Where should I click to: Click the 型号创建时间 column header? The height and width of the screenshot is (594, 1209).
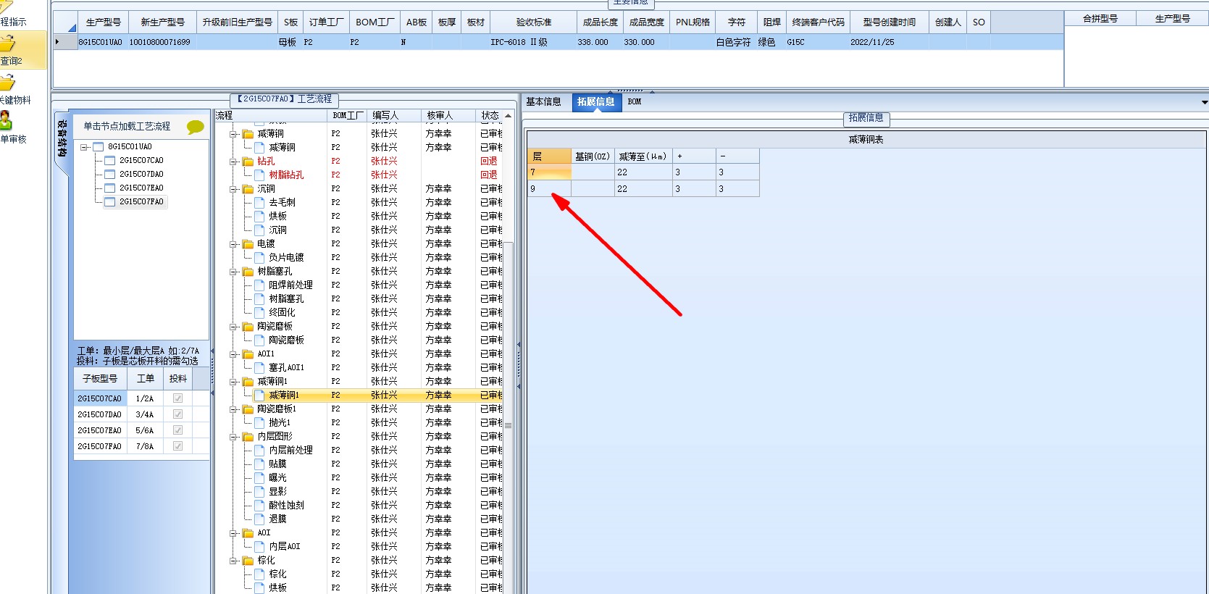click(889, 22)
